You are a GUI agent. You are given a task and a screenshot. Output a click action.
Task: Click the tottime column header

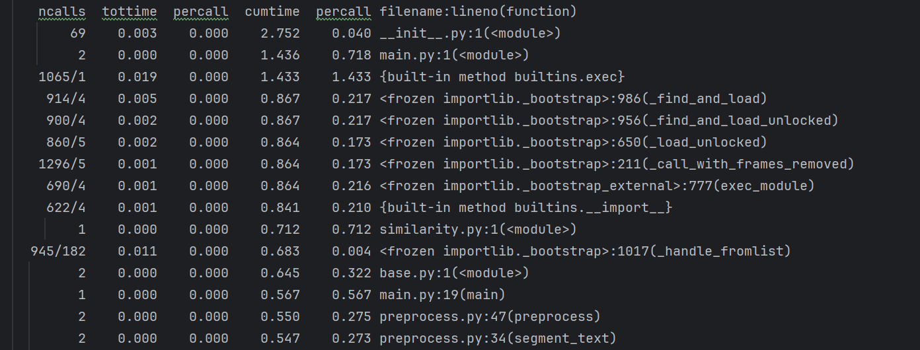tap(130, 12)
